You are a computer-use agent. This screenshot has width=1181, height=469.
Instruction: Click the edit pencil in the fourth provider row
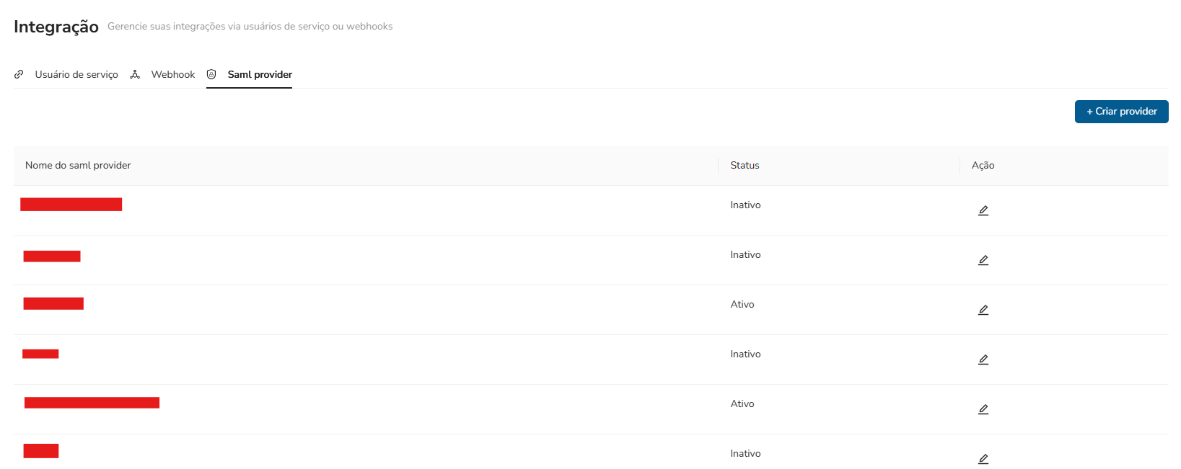click(x=983, y=359)
